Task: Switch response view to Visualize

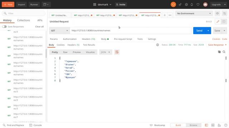Action: [x=90, y=52]
